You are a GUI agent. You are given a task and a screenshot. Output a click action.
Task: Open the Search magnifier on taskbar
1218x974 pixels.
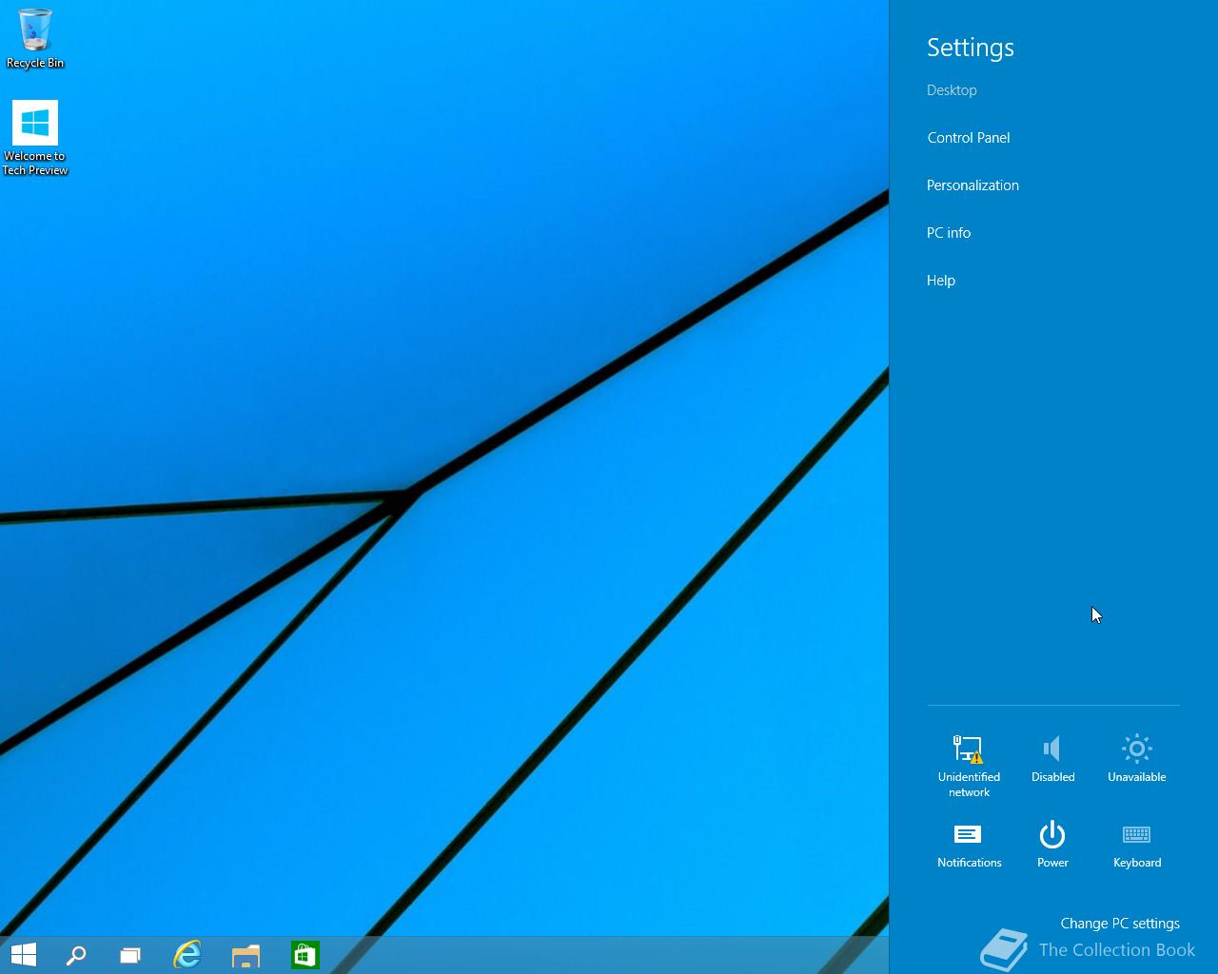tap(76, 955)
